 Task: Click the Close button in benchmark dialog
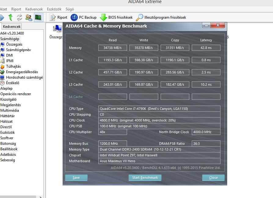click(x=213, y=177)
